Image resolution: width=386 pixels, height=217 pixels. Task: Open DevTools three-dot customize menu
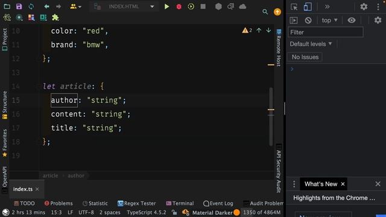[x=378, y=7]
